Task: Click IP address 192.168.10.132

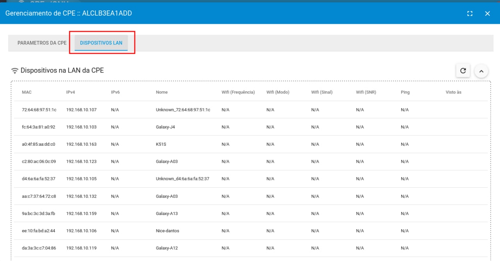Action: pos(82,196)
